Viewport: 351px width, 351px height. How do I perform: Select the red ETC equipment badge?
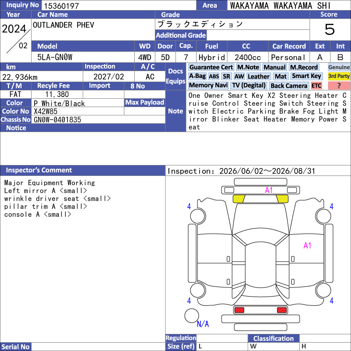coord(316,86)
